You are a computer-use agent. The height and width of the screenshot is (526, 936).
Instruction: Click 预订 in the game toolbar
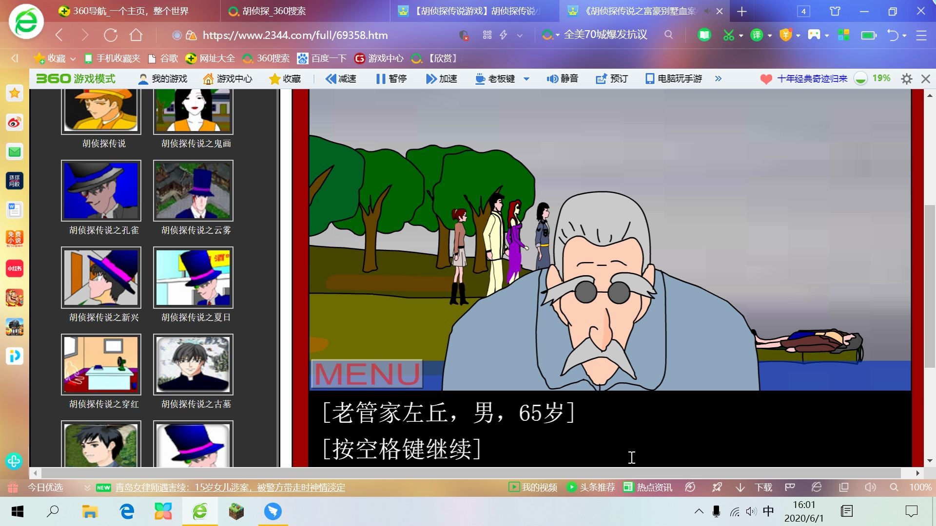pos(612,78)
